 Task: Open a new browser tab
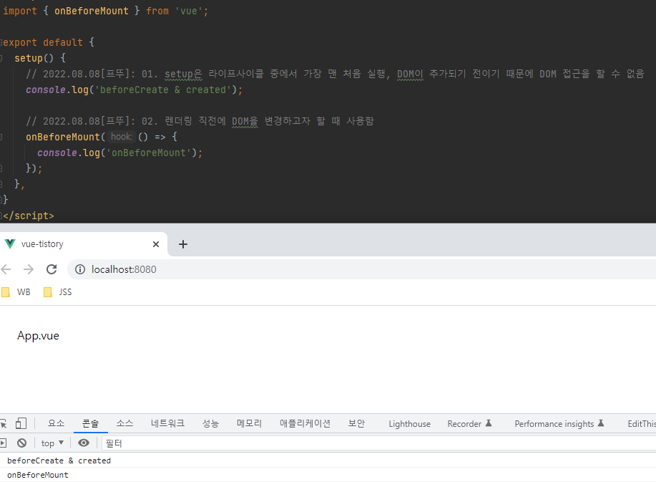(183, 244)
